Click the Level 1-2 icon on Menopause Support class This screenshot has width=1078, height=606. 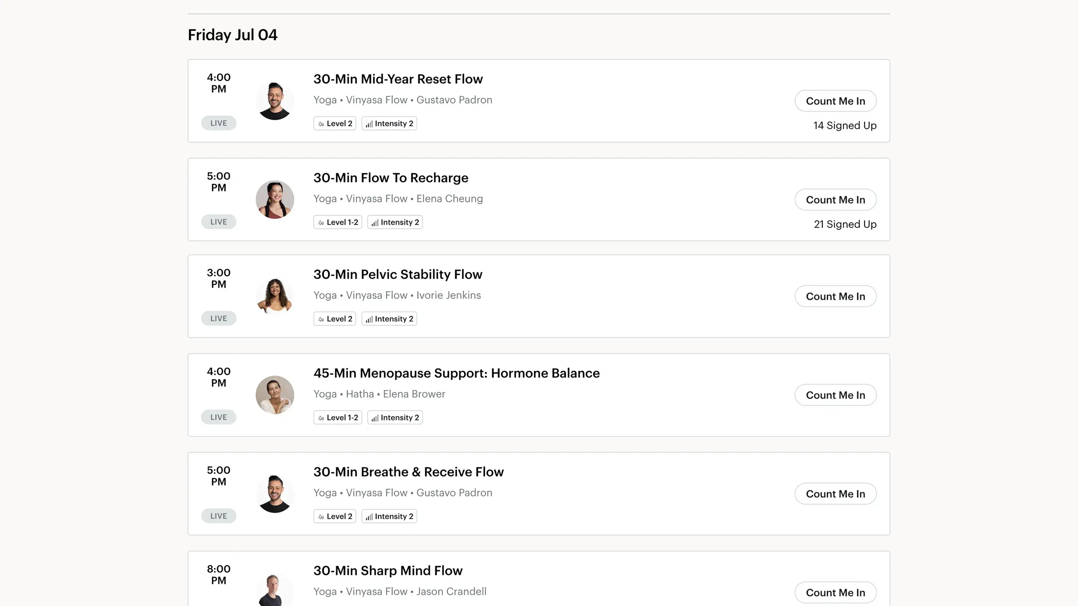click(321, 418)
